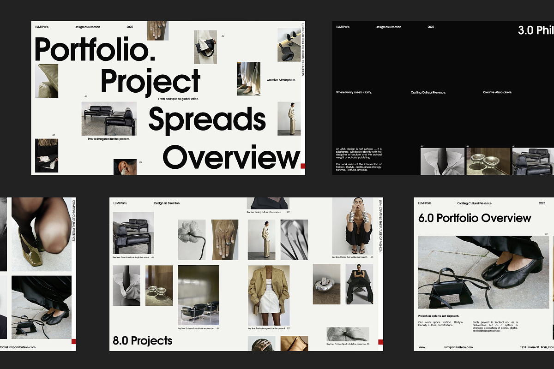Click "Design as Direction" header on the black slide
The image size is (554, 369).
[x=388, y=27]
